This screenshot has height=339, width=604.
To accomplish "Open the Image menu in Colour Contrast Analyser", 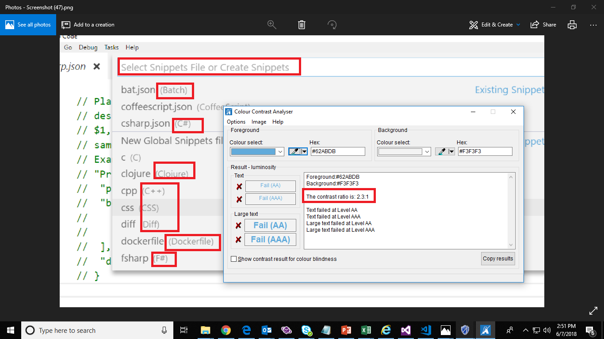I will (259, 121).
